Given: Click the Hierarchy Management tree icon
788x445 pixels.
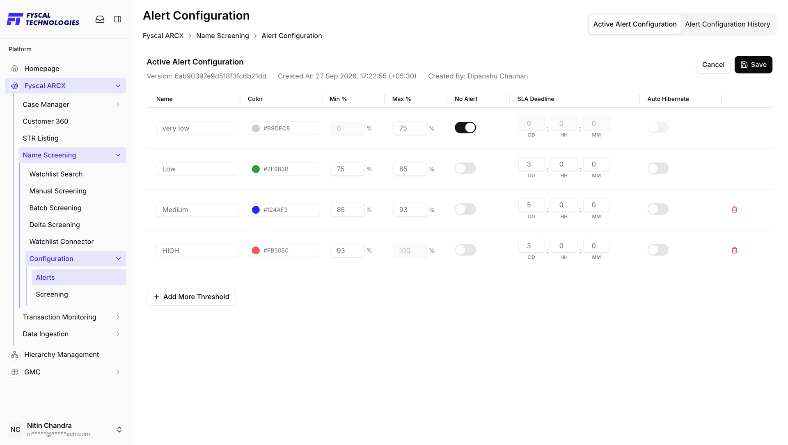Looking at the screenshot, I should point(15,354).
